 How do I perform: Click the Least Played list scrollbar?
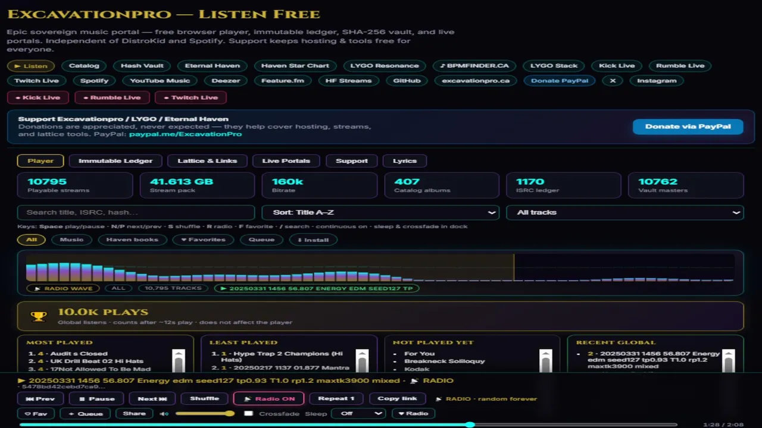pos(362,360)
